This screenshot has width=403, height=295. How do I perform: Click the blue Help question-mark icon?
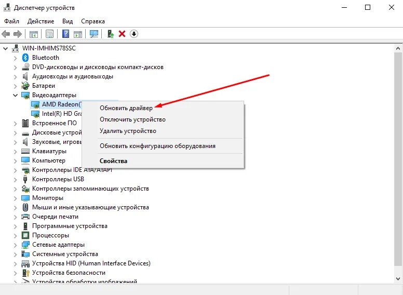pos(66,34)
